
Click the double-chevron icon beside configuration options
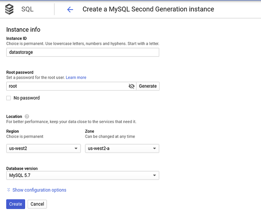pyautogui.click(x=9, y=190)
